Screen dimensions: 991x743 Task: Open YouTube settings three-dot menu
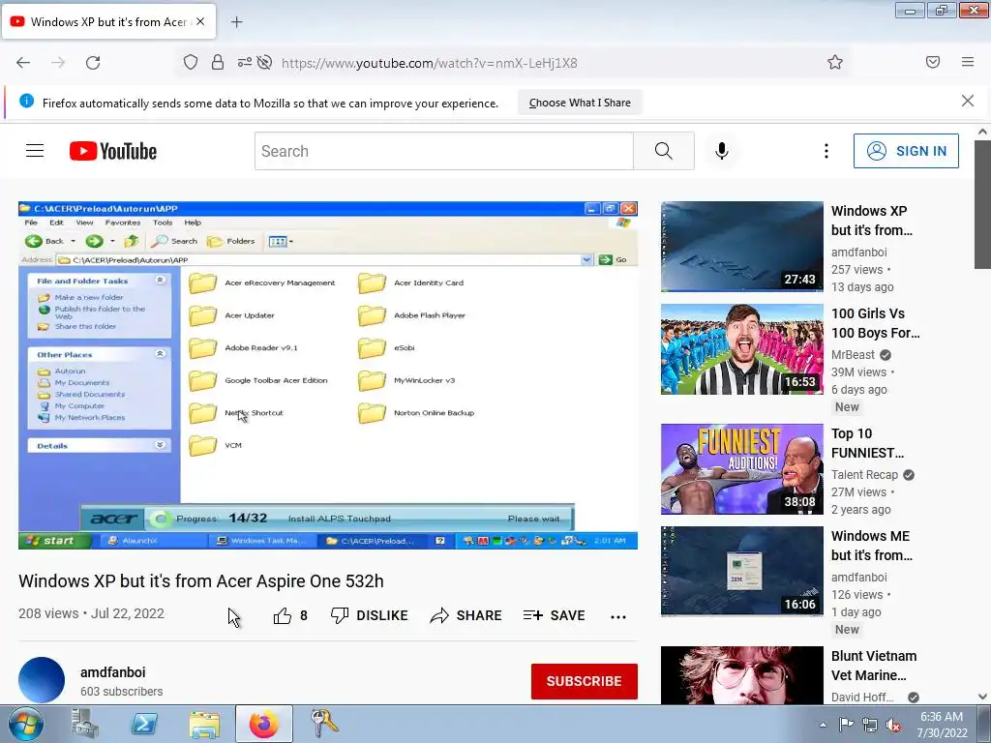(826, 151)
